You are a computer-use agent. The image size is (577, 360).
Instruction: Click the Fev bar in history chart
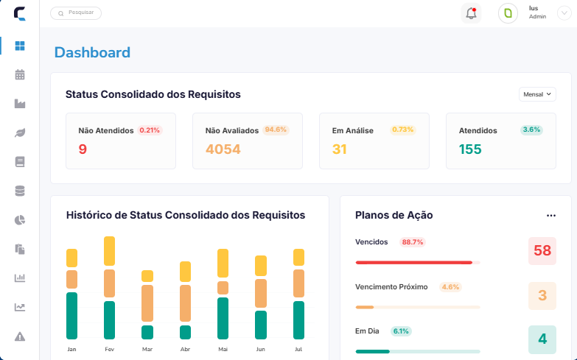[109, 288]
